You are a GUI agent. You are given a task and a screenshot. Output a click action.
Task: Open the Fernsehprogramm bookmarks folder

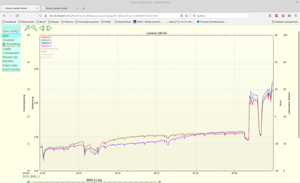click(87, 22)
